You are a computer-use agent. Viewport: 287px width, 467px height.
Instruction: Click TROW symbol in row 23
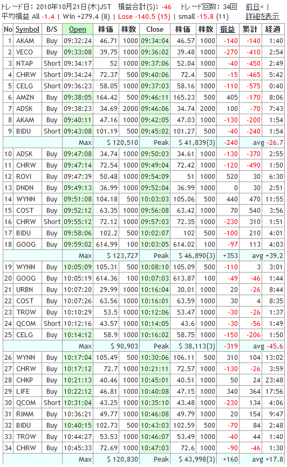click(x=26, y=312)
